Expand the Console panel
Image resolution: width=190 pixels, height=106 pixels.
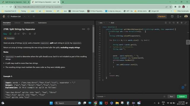101,97
